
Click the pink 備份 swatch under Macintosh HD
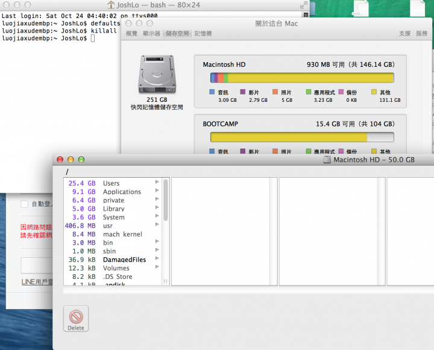click(x=341, y=92)
